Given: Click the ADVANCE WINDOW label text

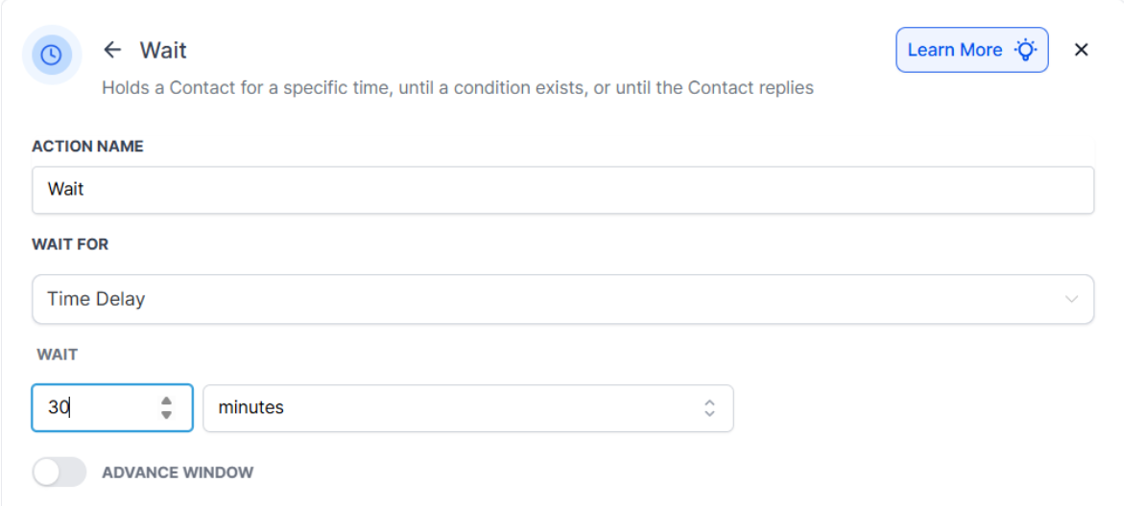Looking at the screenshot, I should (178, 472).
